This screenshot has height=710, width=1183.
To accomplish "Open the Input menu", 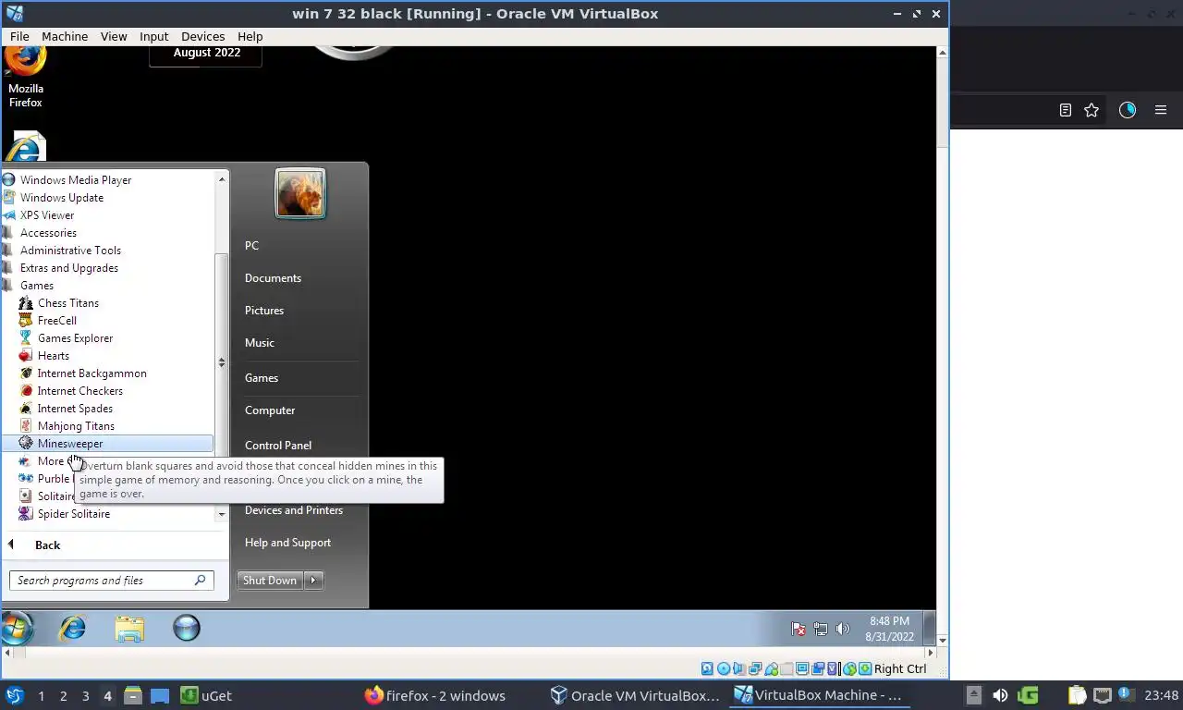I will pyautogui.click(x=154, y=36).
